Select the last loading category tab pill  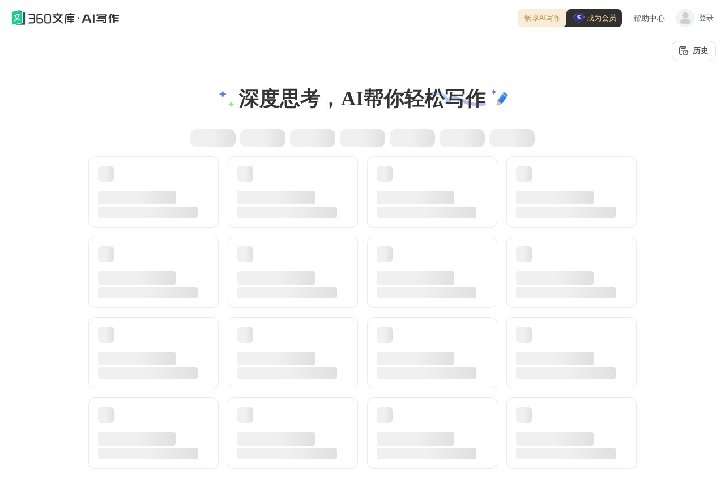click(x=512, y=138)
